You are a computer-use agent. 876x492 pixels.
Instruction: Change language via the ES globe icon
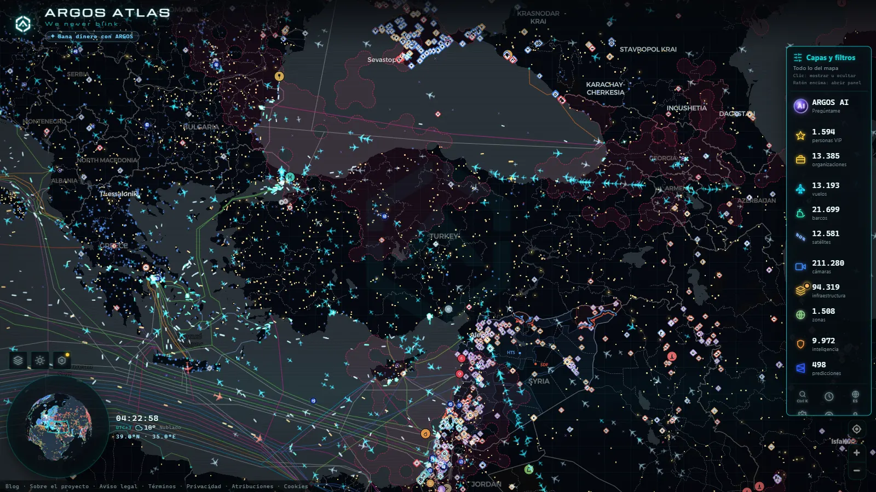[855, 396]
